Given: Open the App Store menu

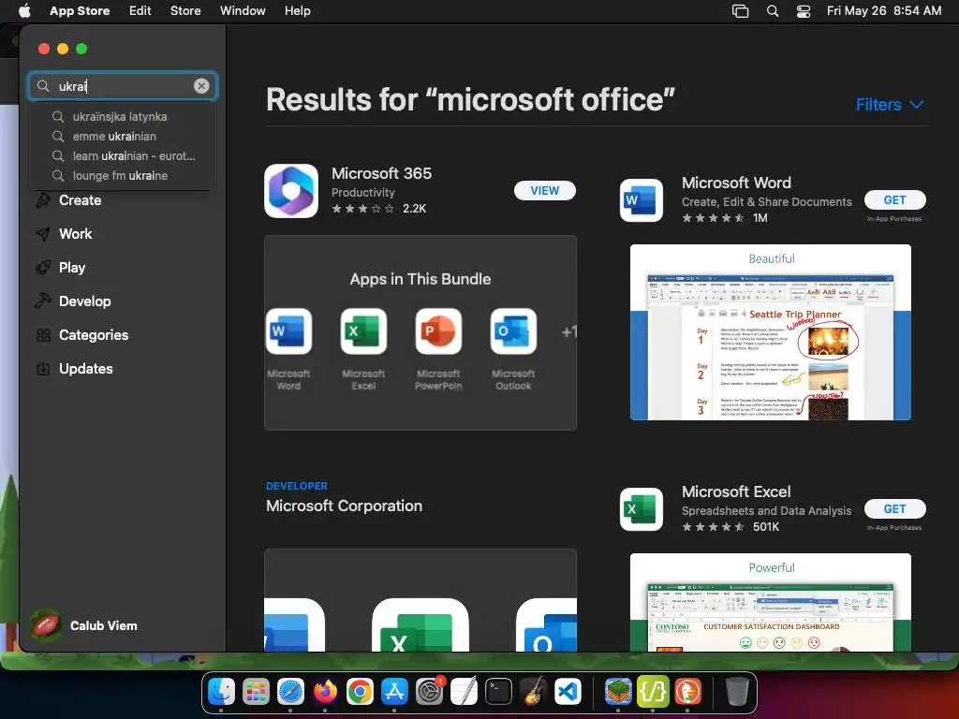Looking at the screenshot, I should coord(80,10).
